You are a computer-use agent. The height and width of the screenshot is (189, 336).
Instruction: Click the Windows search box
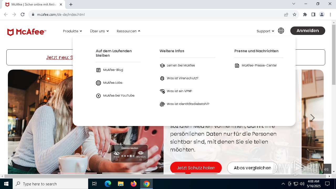pos(50,184)
